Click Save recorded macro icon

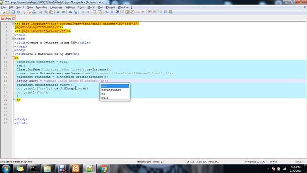coord(171,12)
